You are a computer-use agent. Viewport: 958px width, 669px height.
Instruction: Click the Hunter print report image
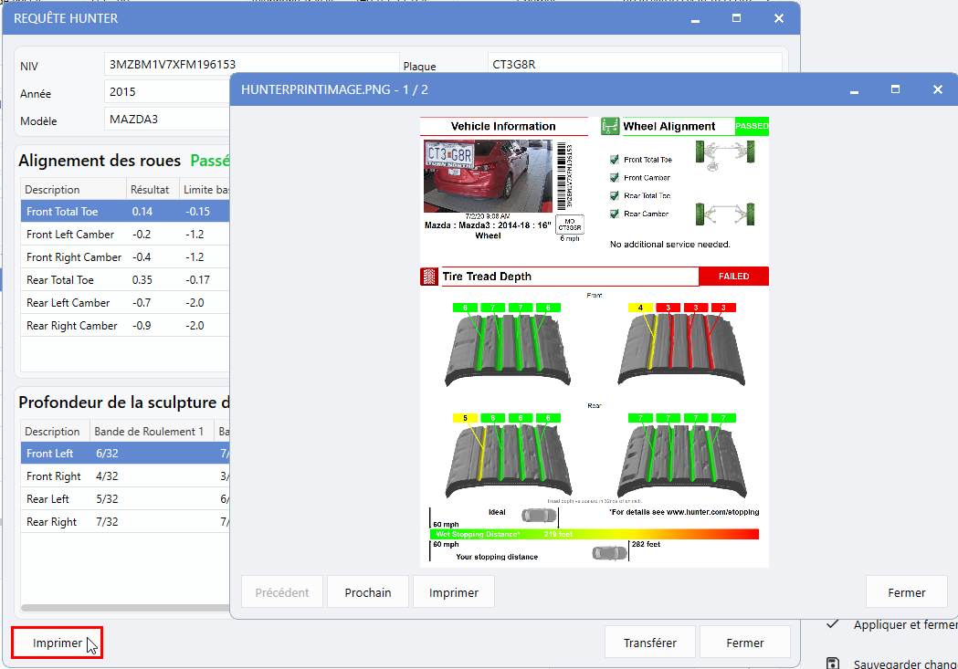[594, 341]
